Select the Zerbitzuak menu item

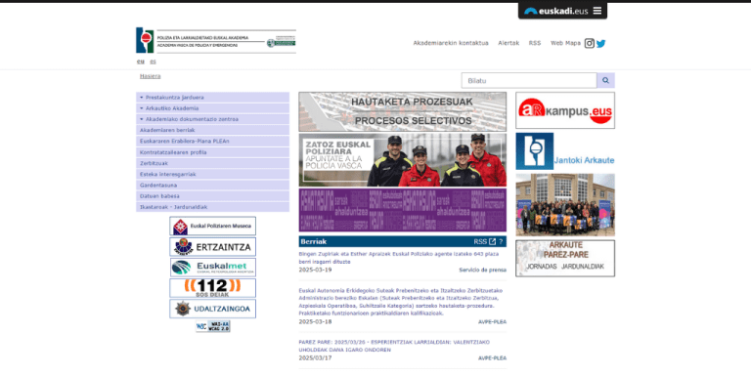[x=212, y=163]
